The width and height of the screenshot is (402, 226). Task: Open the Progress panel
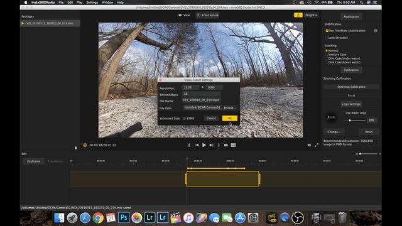[312, 15]
